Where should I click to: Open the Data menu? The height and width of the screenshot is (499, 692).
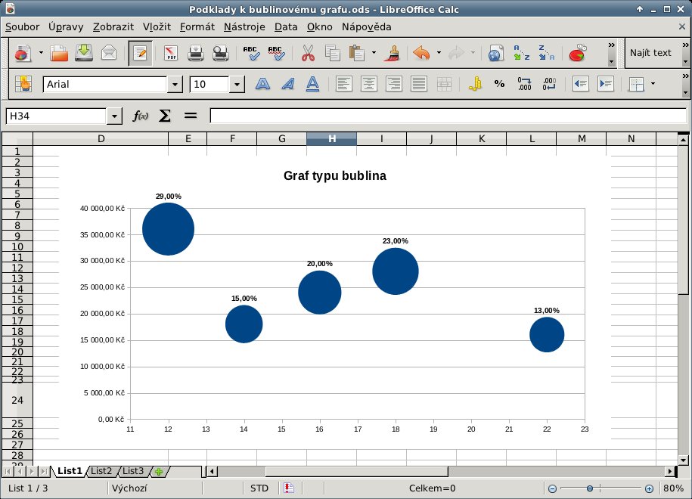286,27
